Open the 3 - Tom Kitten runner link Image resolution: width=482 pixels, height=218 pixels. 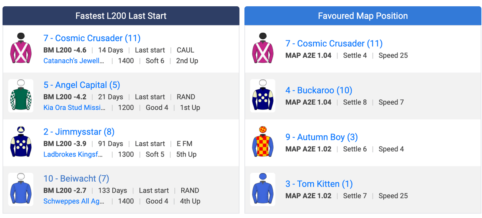[x=319, y=184]
